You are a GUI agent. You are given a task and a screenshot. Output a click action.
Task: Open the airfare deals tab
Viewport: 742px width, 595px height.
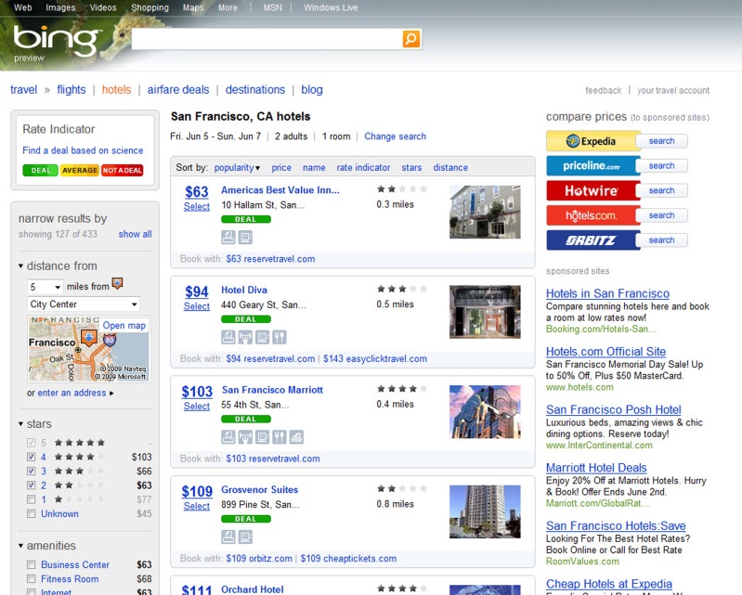click(x=178, y=89)
